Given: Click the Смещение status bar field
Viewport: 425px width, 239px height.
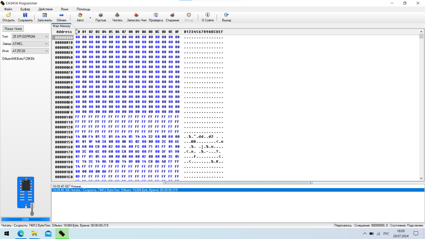Looking at the screenshot, I should click(371, 225).
